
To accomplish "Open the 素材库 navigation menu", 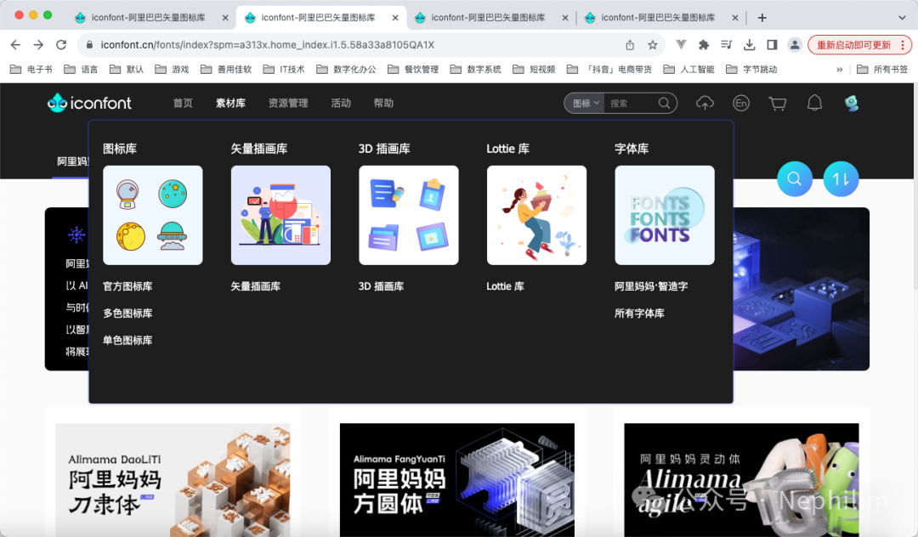I will pos(230,103).
